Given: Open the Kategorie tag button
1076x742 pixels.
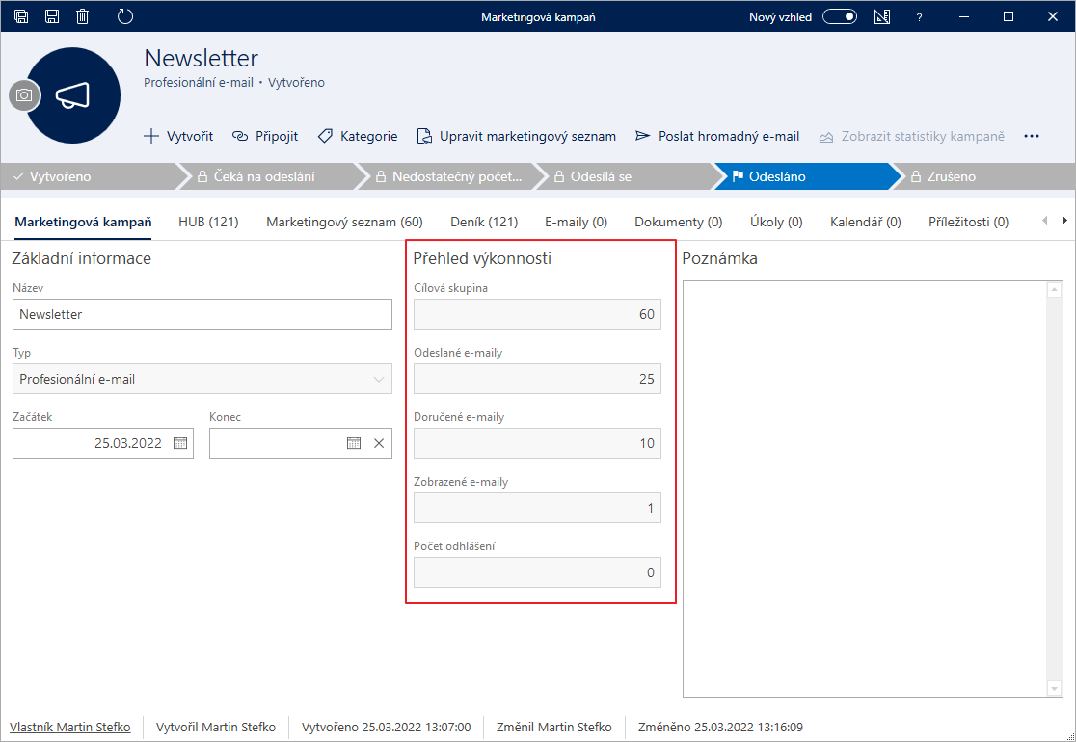Looking at the screenshot, I should coord(358,136).
